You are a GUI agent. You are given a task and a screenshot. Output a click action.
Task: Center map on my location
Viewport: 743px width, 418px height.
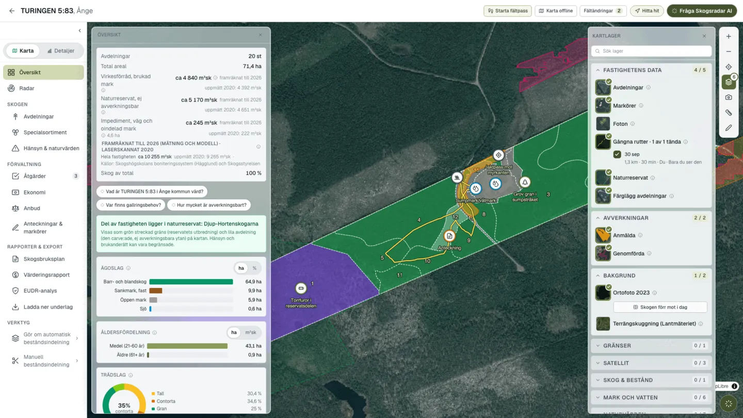pos(729,67)
